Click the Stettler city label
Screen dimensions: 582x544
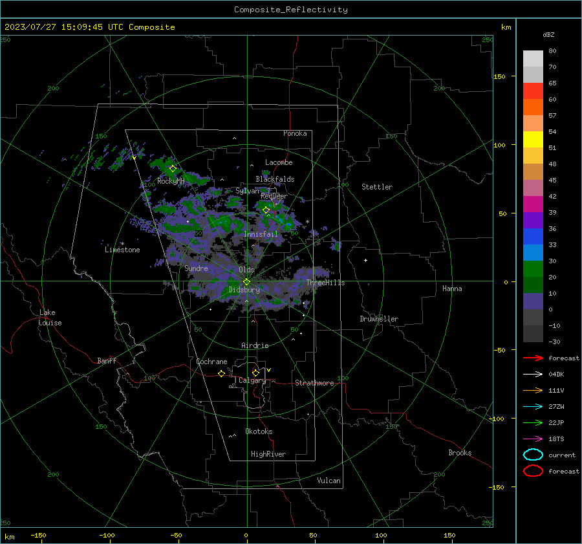377,187
